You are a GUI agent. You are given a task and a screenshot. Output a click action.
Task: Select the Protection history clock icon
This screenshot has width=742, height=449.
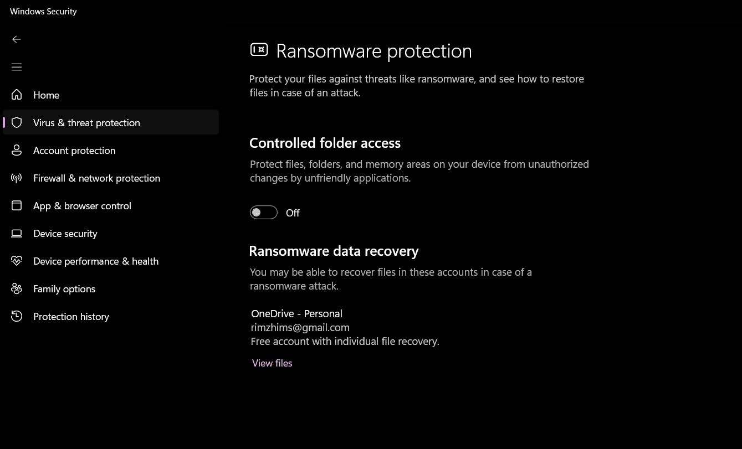pos(17,316)
